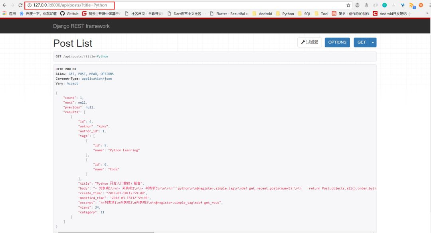Expand the Tool bookmarks folder
Image resolution: width=431 pixels, height=233 pixels.
[321, 14]
